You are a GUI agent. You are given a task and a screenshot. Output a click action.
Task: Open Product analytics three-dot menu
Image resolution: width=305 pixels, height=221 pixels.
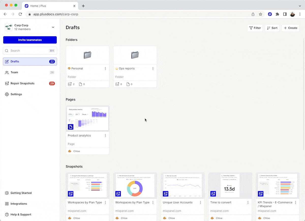pos(105,136)
